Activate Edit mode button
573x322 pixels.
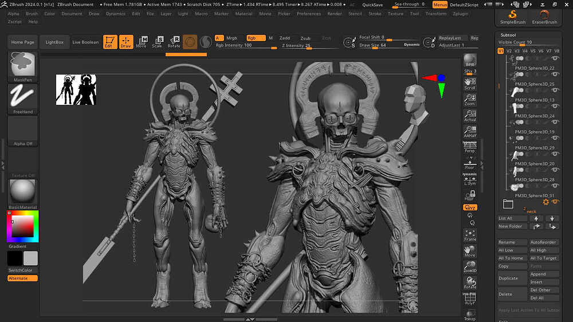(110, 42)
